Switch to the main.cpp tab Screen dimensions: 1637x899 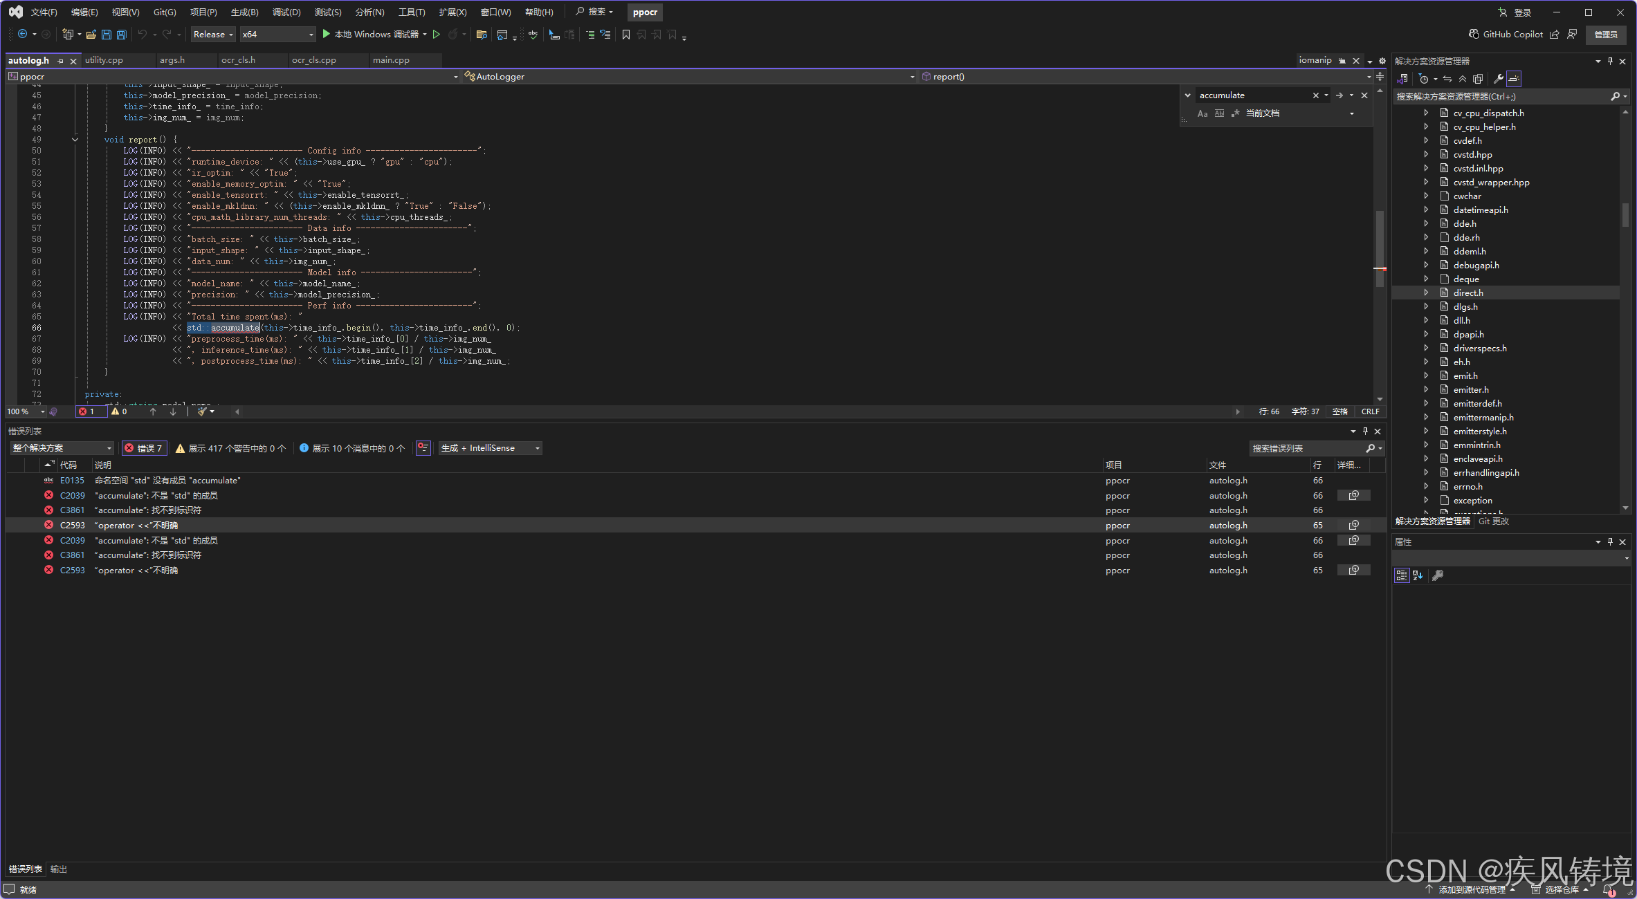tap(391, 60)
